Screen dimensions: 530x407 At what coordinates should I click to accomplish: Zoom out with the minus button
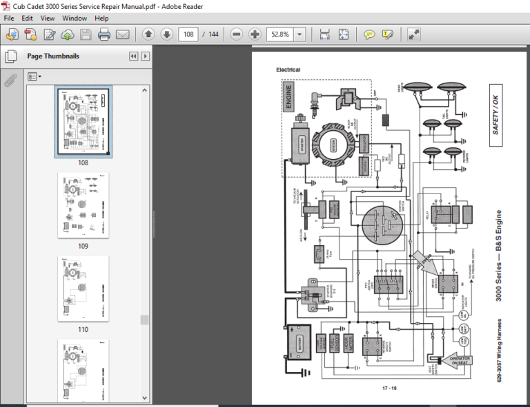coord(237,34)
